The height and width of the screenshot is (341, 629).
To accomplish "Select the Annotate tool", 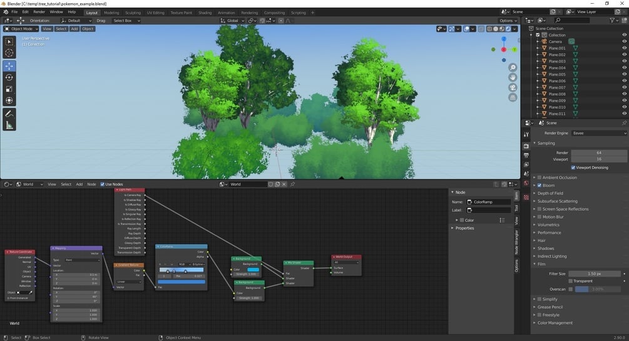I will (x=9, y=114).
